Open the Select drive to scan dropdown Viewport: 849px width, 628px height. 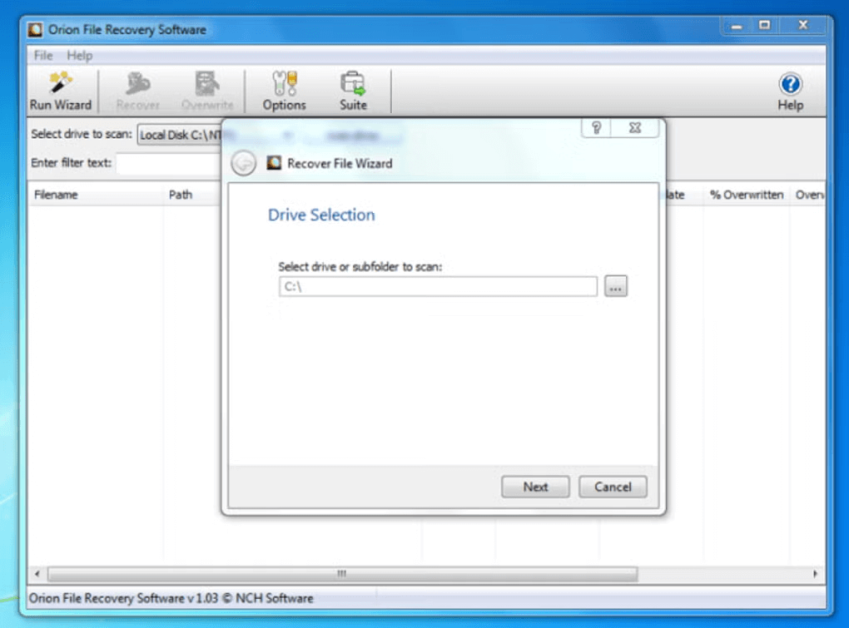(x=179, y=135)
